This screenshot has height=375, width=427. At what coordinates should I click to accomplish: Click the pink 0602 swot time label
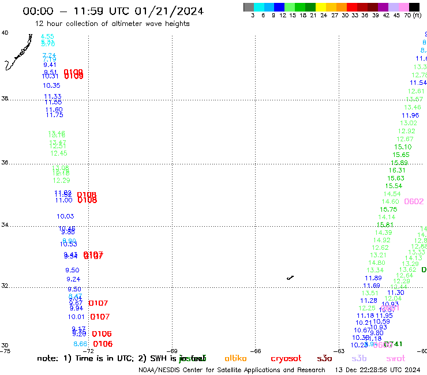(x=414, y=201)
